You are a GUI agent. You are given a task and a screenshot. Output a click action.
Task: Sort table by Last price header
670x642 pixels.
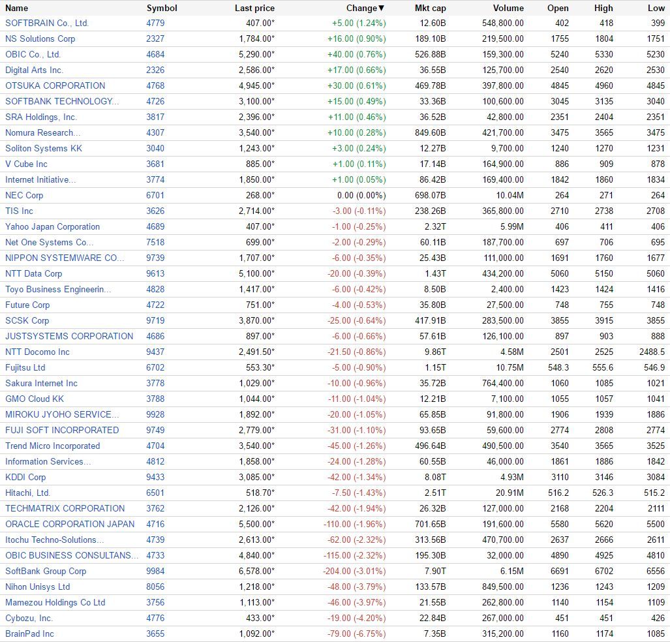pyautogui.click(x=254, y=8)
